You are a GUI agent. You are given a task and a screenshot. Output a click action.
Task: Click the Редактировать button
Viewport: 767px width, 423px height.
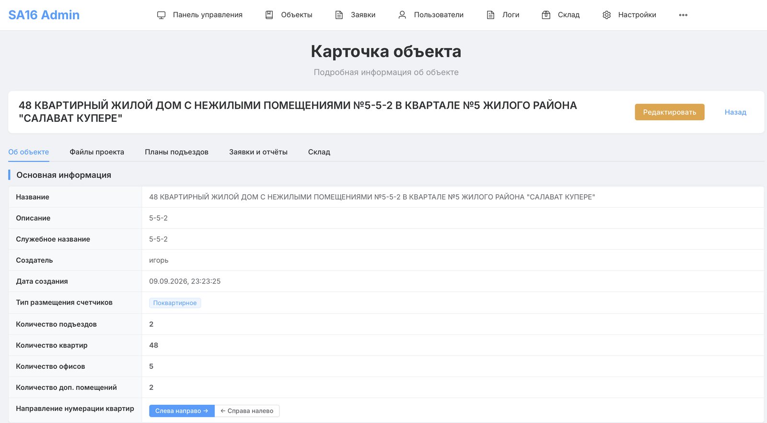pos(670,112)
